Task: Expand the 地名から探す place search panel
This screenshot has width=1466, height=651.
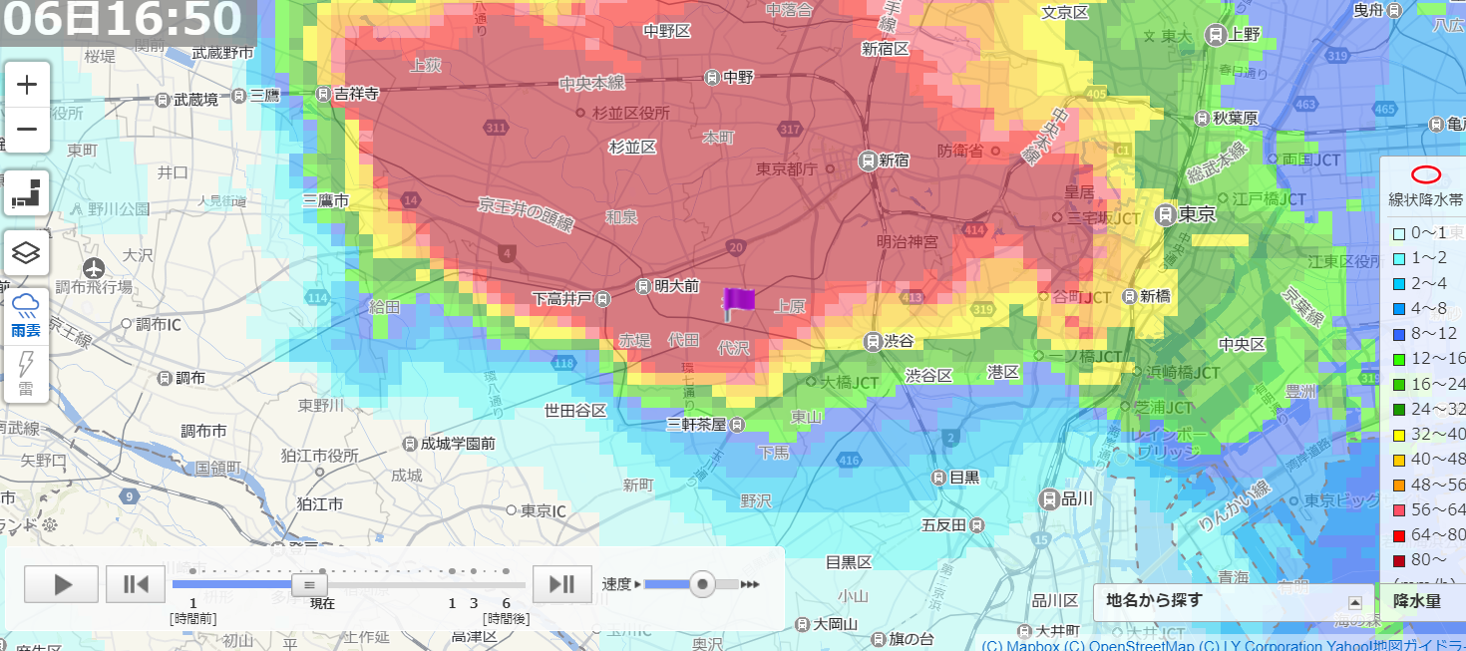Action: pyautogui.click(x=1354, y=602)
